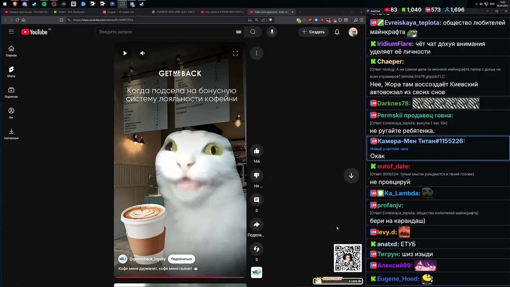Screen dimensions: 510x287
Task: Go to Shorts in the sidebar
Action: click(x=11, y=72)
